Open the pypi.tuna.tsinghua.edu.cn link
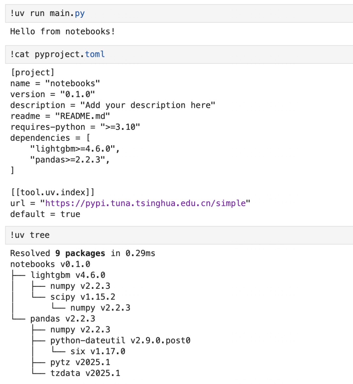Image resolution: width=353 pixels, height=384 pixels. (x=145, y=203)
